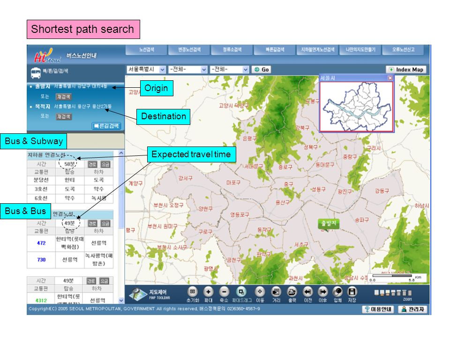
Task: Click the Hi Seoul logo
Action: 47,55
